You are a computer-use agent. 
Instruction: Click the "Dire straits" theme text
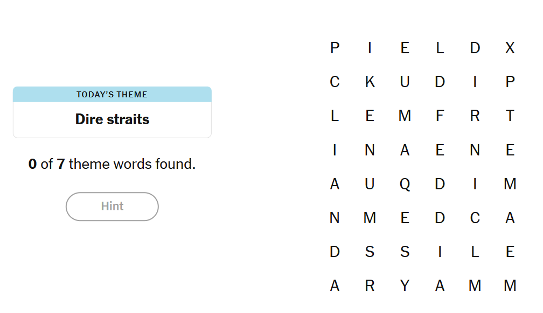(112, 119)
